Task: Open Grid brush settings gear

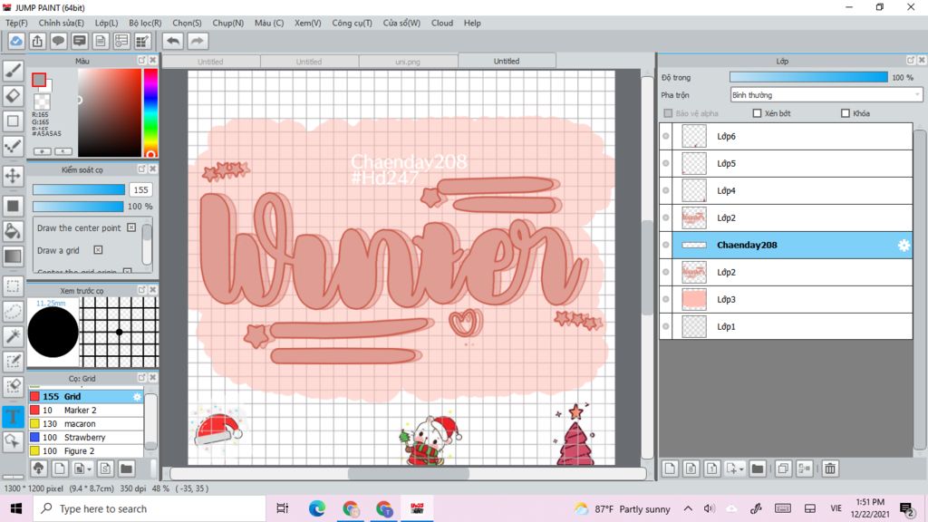Action: coord(137,397)
